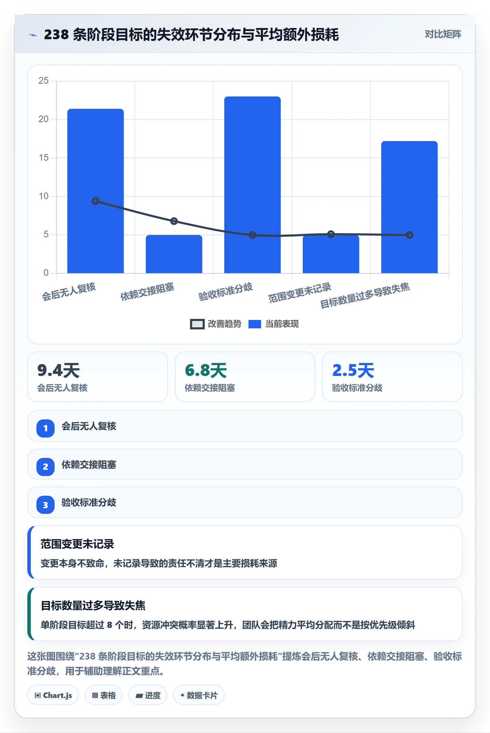Click description text 单阶段目标超过 8 个时
The height and width of the screenshot is (733, 490).
228,625
